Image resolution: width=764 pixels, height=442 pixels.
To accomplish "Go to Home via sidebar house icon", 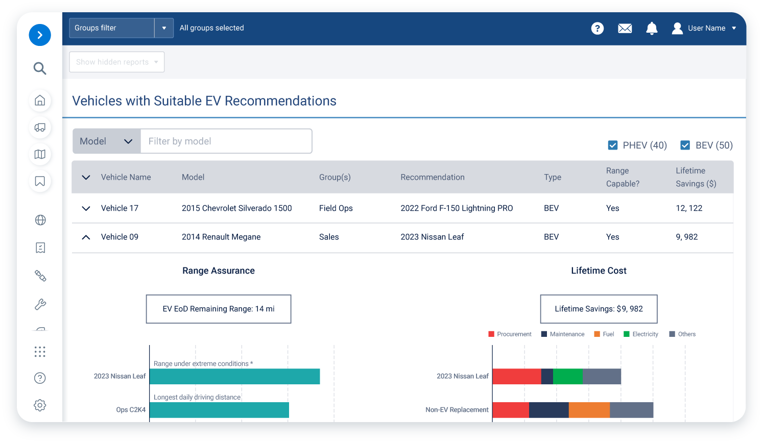I will click(40, 101).
